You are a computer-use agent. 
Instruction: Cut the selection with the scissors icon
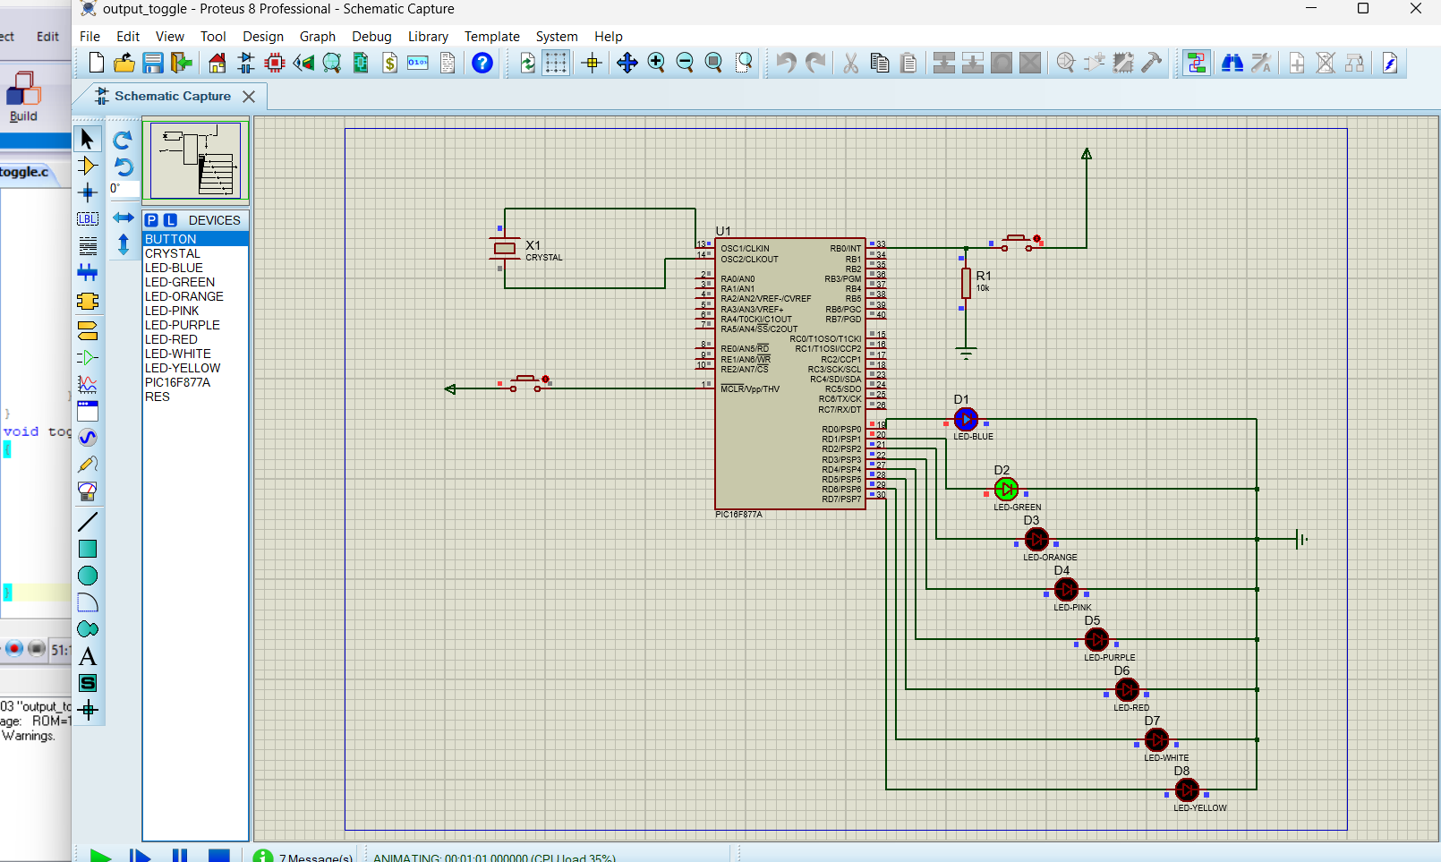coord(850,63)
